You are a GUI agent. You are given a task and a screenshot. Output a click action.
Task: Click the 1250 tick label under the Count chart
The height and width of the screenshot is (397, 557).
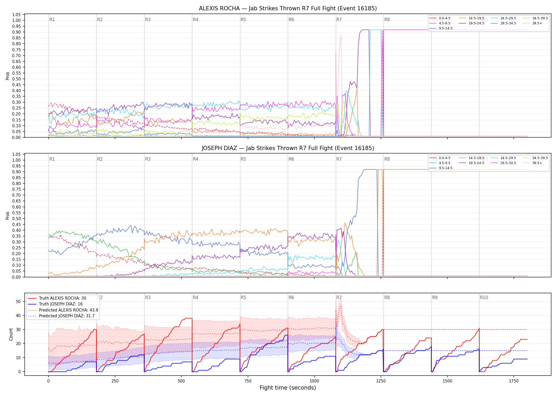(x=381, y=381)
